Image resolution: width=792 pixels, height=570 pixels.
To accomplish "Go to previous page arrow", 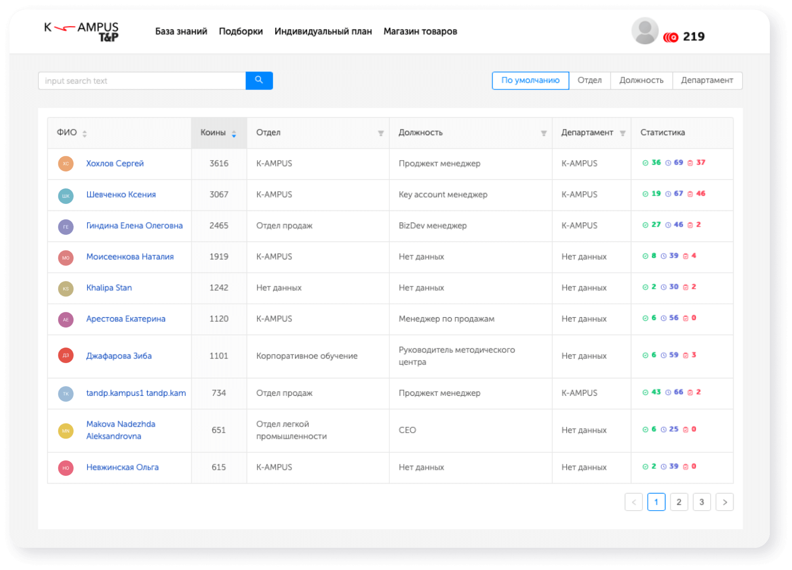I will [x=634, y=502].
